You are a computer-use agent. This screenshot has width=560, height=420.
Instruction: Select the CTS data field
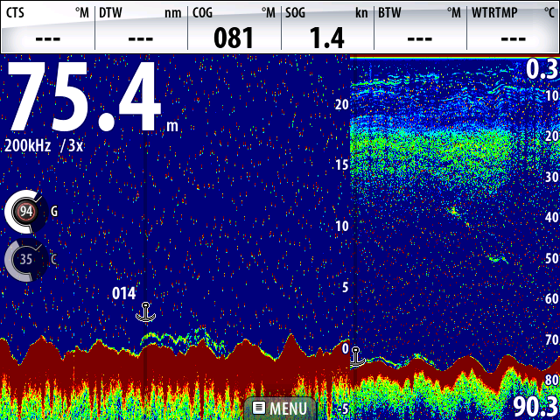(x=47, y=27)
